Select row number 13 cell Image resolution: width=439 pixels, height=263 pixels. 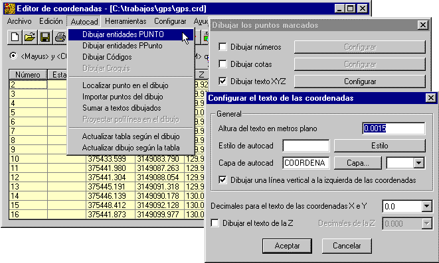click(x=28, y=187)
